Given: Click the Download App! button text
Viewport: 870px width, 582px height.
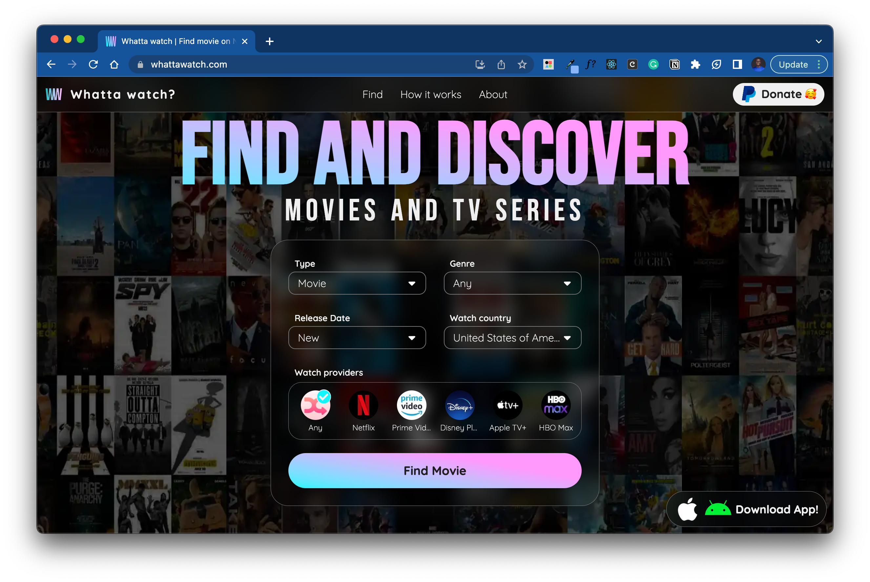Looking at the screenshot, I should [777, 509].
